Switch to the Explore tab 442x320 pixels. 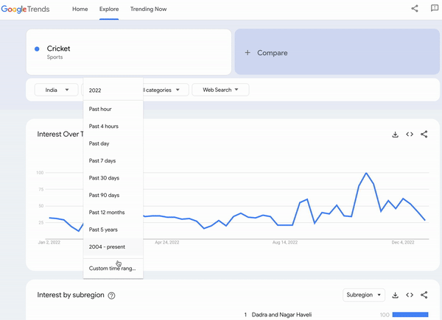[109, 9]
